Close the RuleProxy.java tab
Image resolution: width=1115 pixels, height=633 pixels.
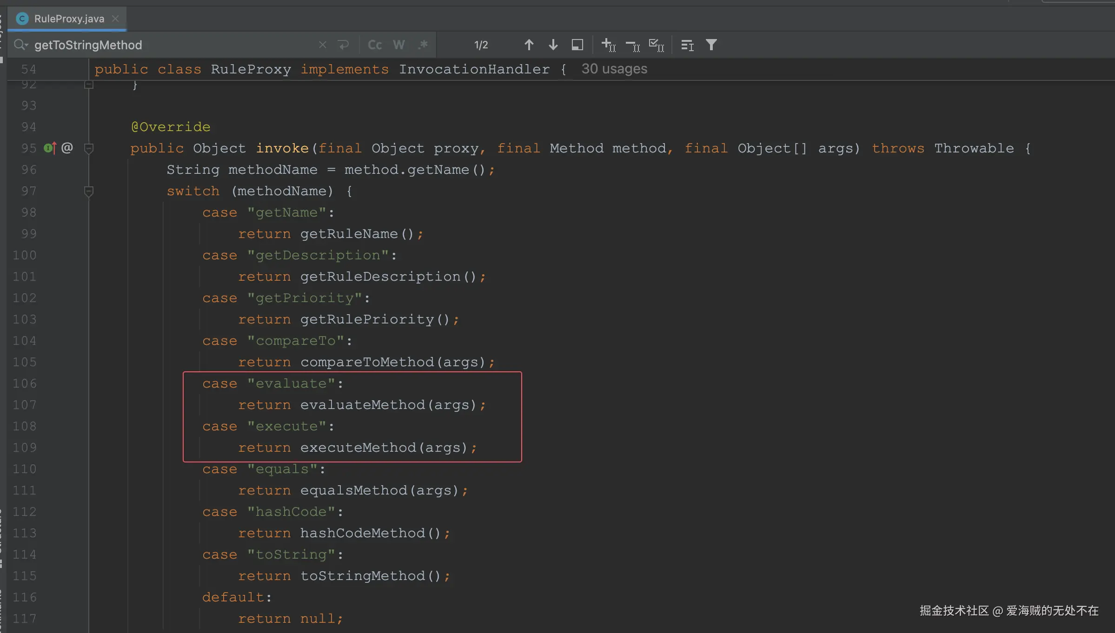(115, 19)
